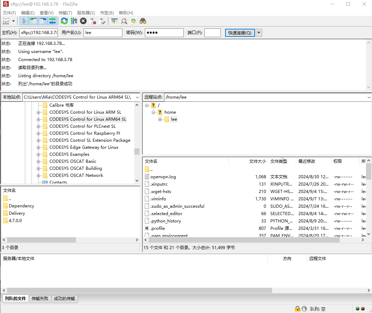Toggle the message log display
Image resolution: width=372 pixels, height=313 pixels.
[x=24, y=21]
